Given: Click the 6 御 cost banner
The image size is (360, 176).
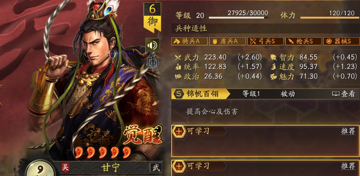Looking at the screenshot, I should pyautogui.click(x=152, y=17).
